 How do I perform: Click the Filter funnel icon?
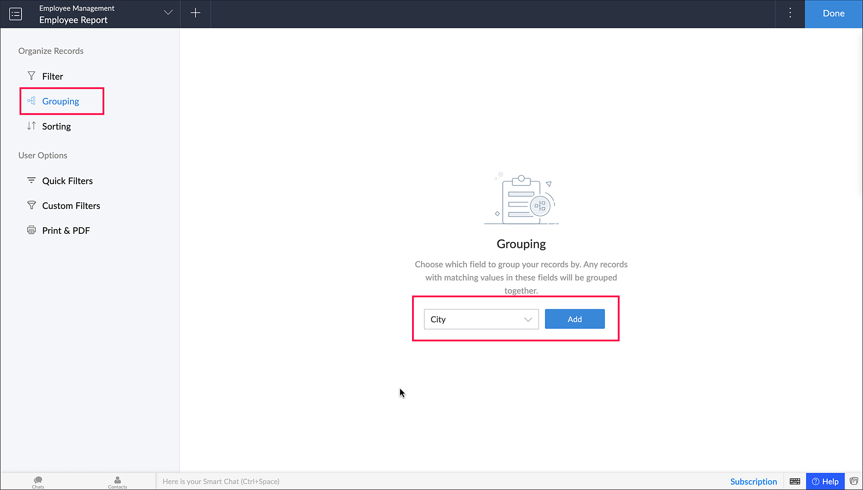[31, 76]
